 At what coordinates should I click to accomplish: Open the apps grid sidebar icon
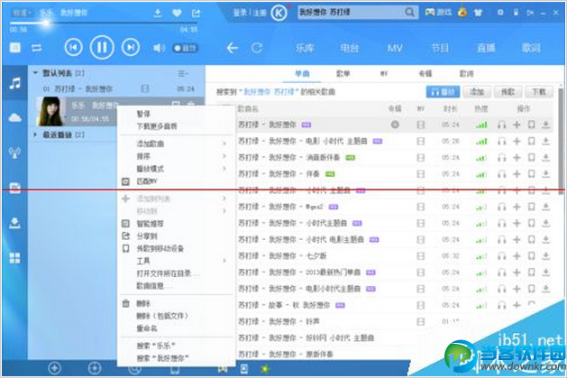click(14, 258)
